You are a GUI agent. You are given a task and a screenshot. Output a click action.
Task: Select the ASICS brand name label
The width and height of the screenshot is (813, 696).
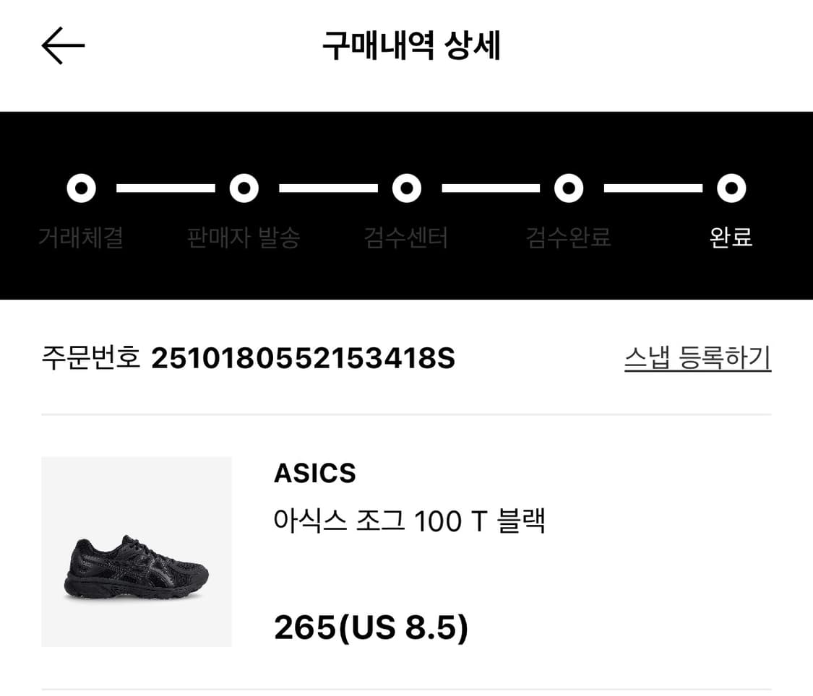(314, 473)
